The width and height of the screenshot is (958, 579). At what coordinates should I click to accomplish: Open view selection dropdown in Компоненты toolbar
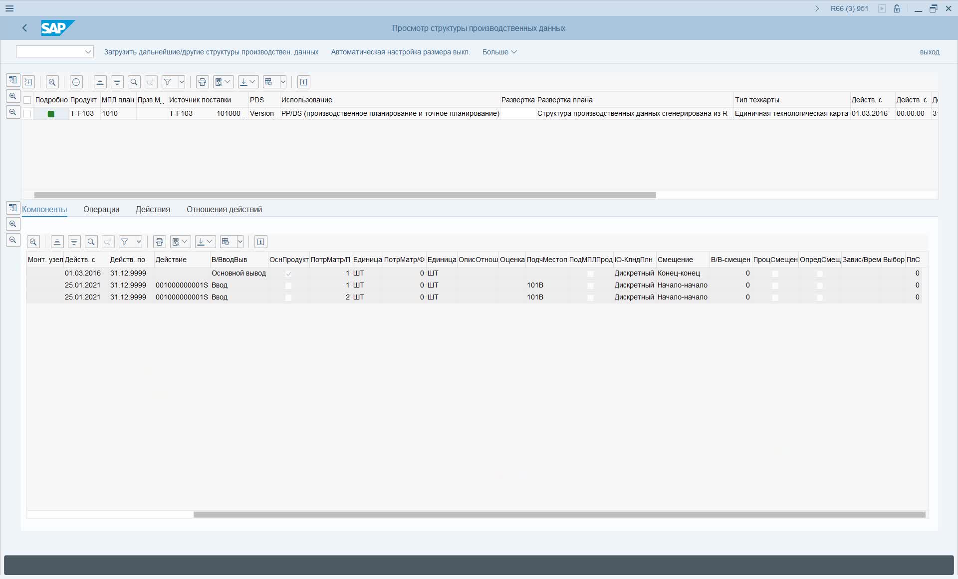(180, 242)
